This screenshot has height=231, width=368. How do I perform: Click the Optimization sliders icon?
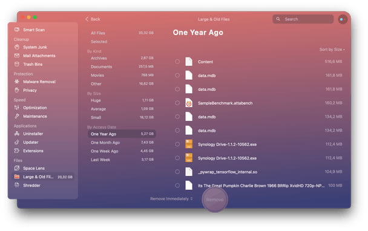tap(17, 108)
